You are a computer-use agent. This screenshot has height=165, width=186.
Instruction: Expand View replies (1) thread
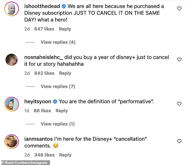pyautogui.click(x=58, y=124)
